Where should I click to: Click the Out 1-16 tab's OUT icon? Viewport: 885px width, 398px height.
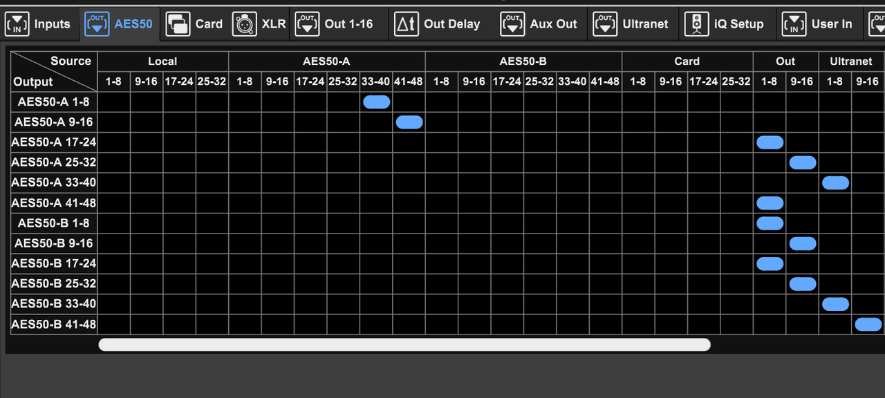[307, 24]
